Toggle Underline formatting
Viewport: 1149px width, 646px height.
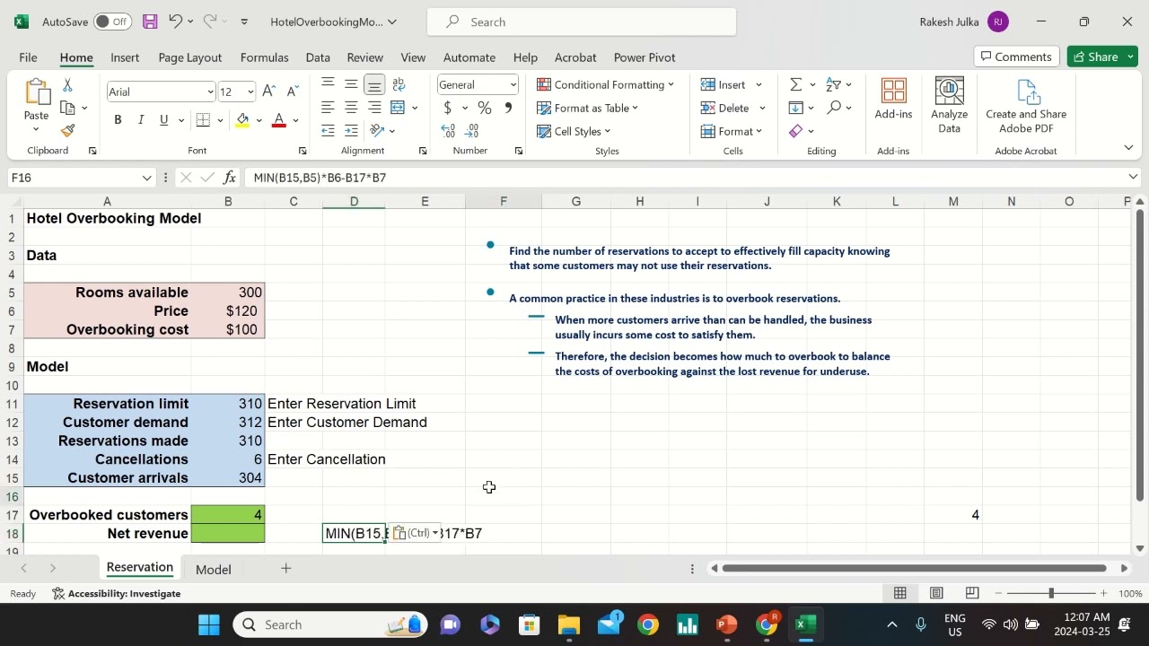(163, 120)
